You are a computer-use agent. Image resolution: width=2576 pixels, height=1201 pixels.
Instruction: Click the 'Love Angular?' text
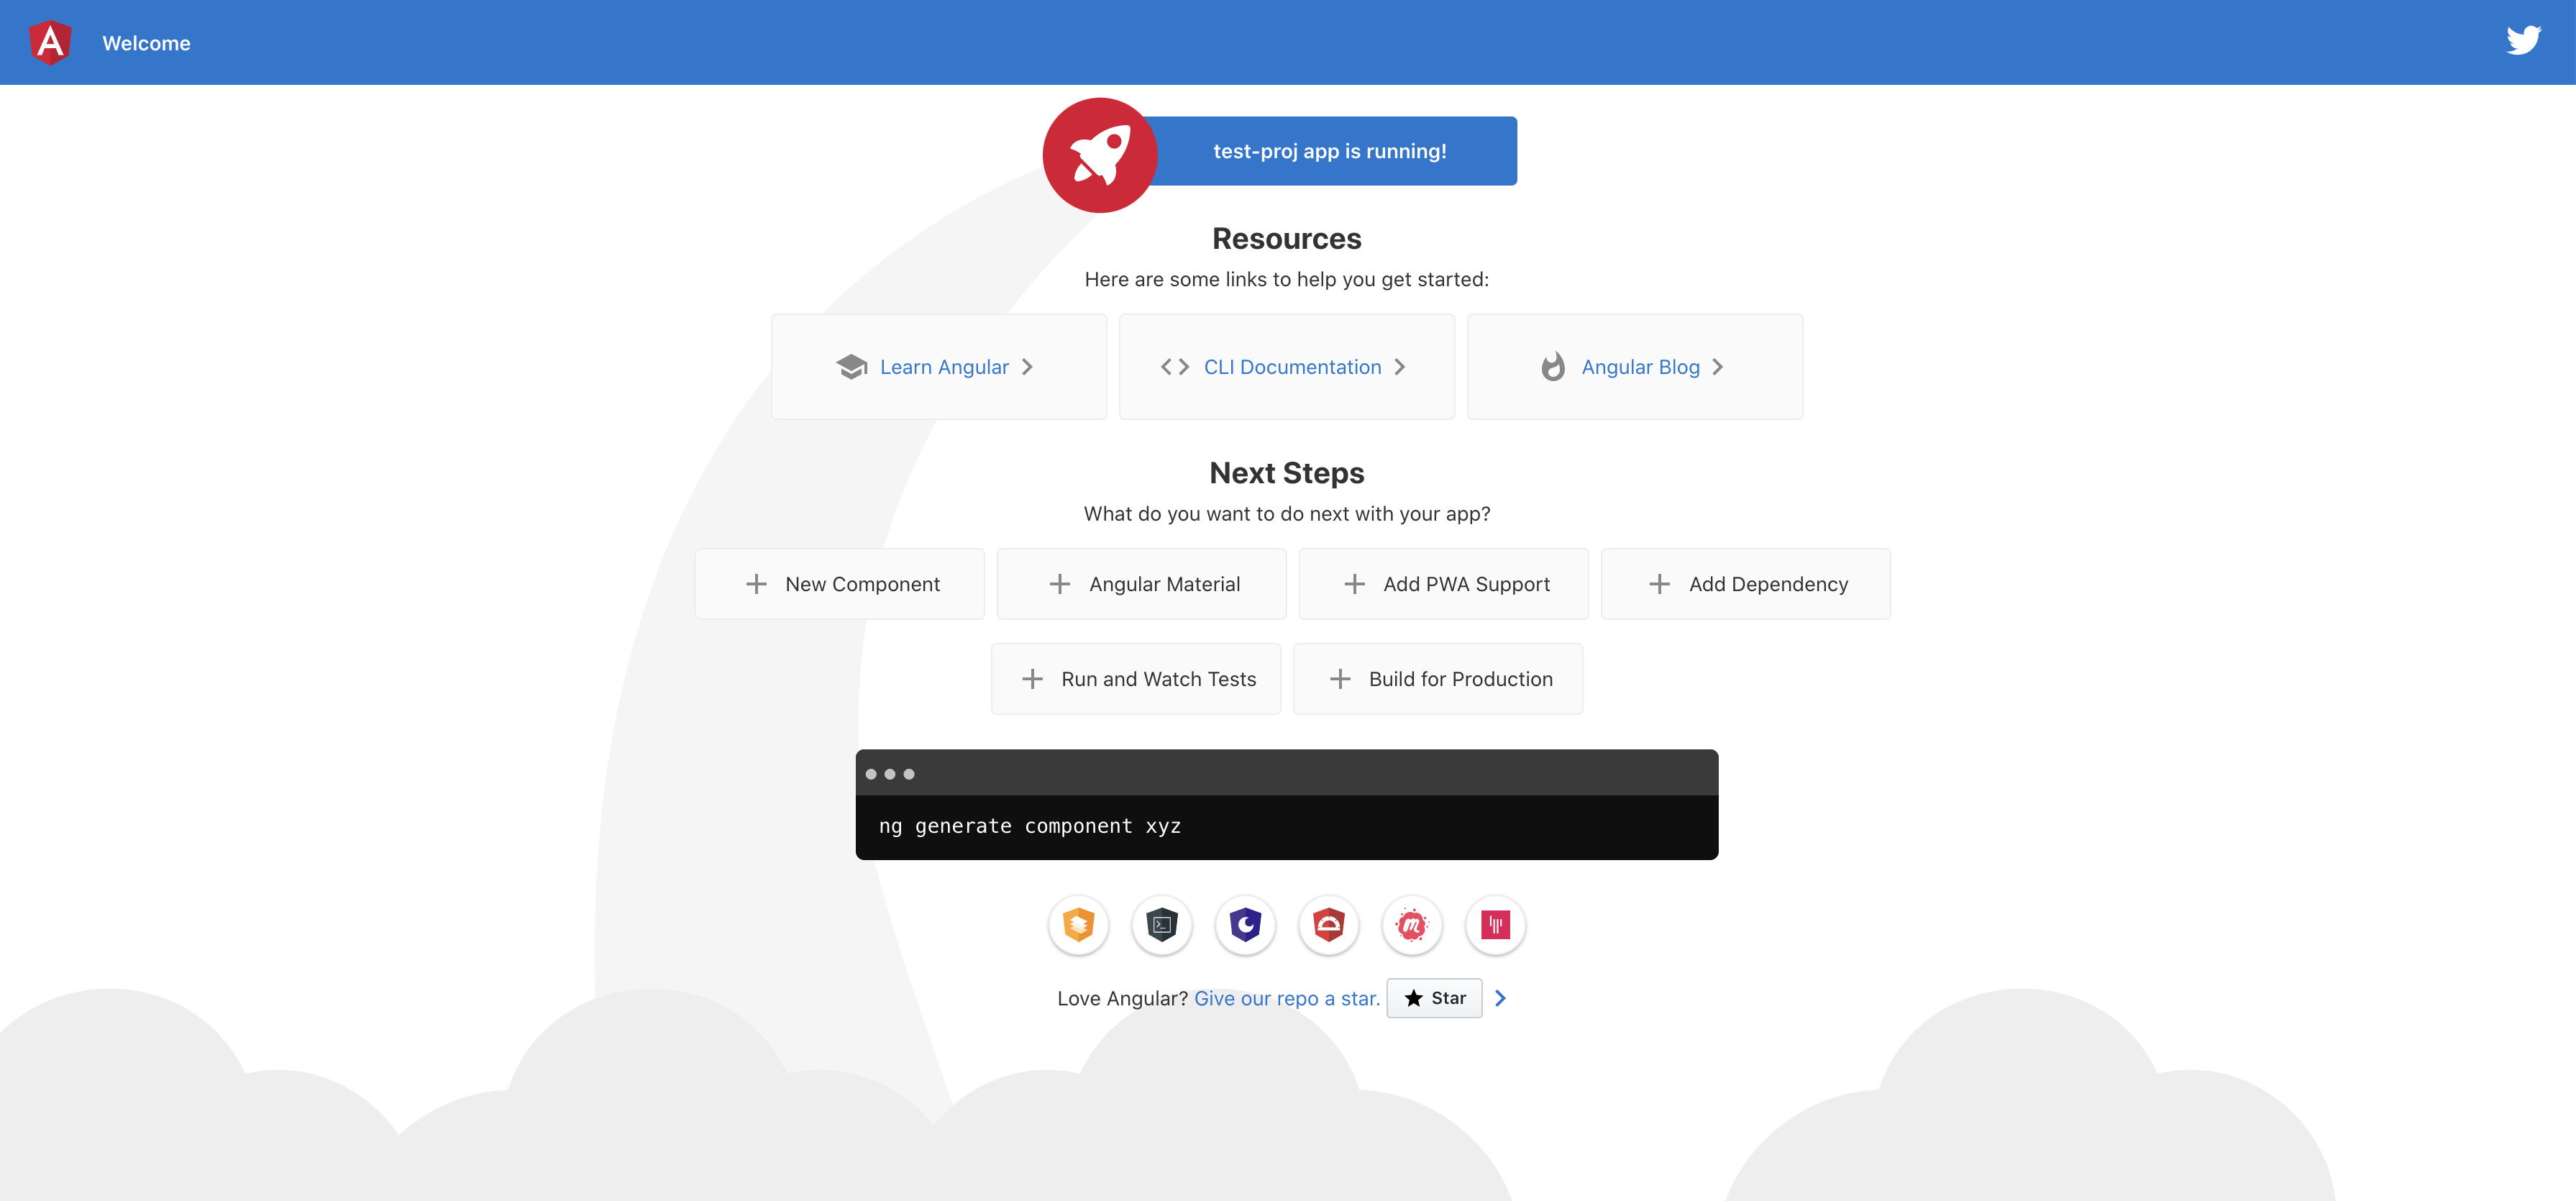pyautogui.click(x=1123, y=998)
